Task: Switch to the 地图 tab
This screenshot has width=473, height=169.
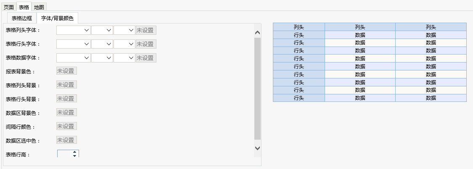Action: 39,7
